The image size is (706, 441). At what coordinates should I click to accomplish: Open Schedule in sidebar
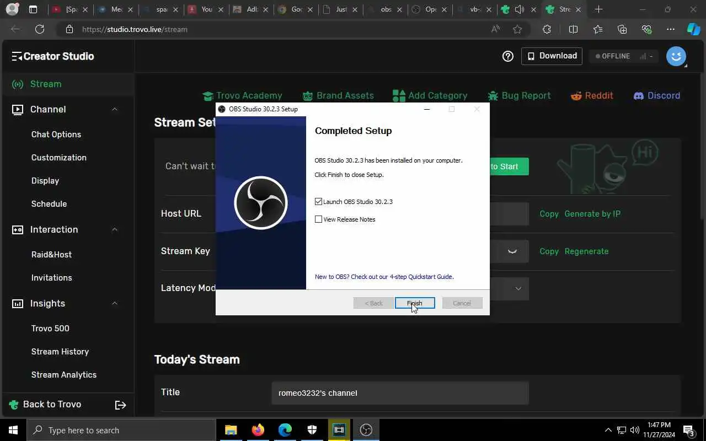coord(49,204)
